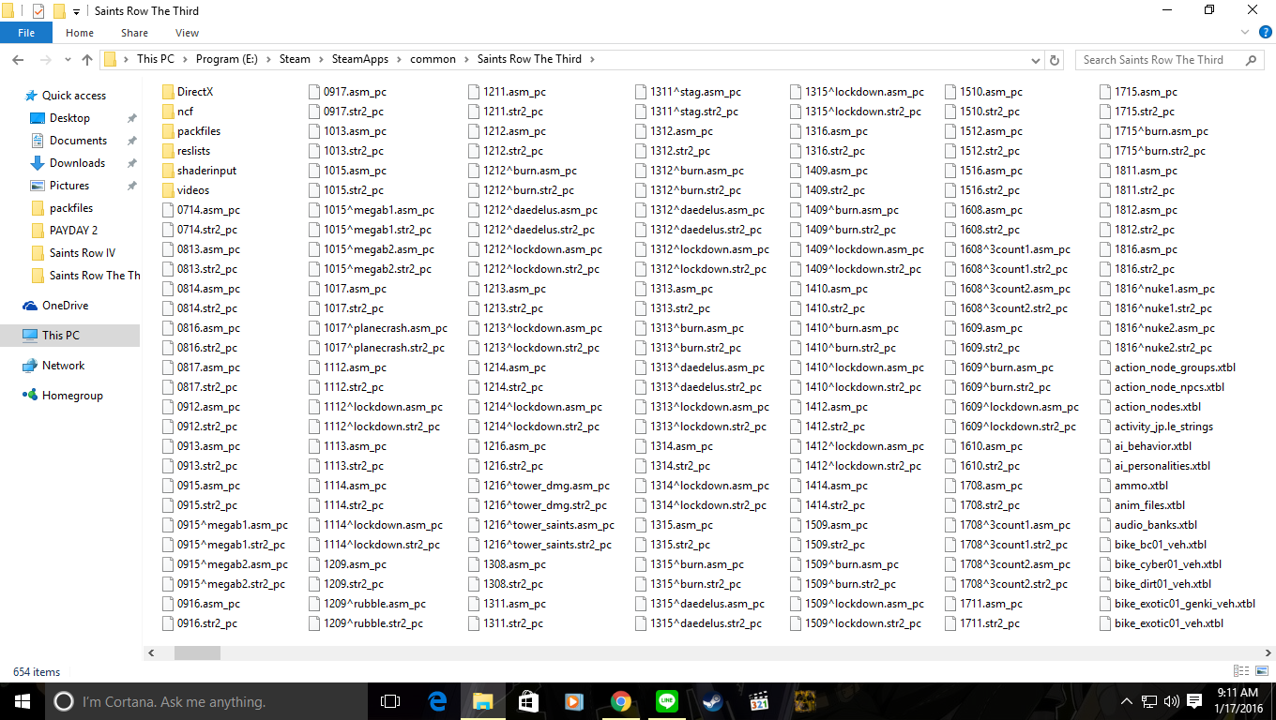This screenshot has width=1276, height=720.
Task: Expand chevron after SteamApps in breadcrumb
Action: point(399,59)
